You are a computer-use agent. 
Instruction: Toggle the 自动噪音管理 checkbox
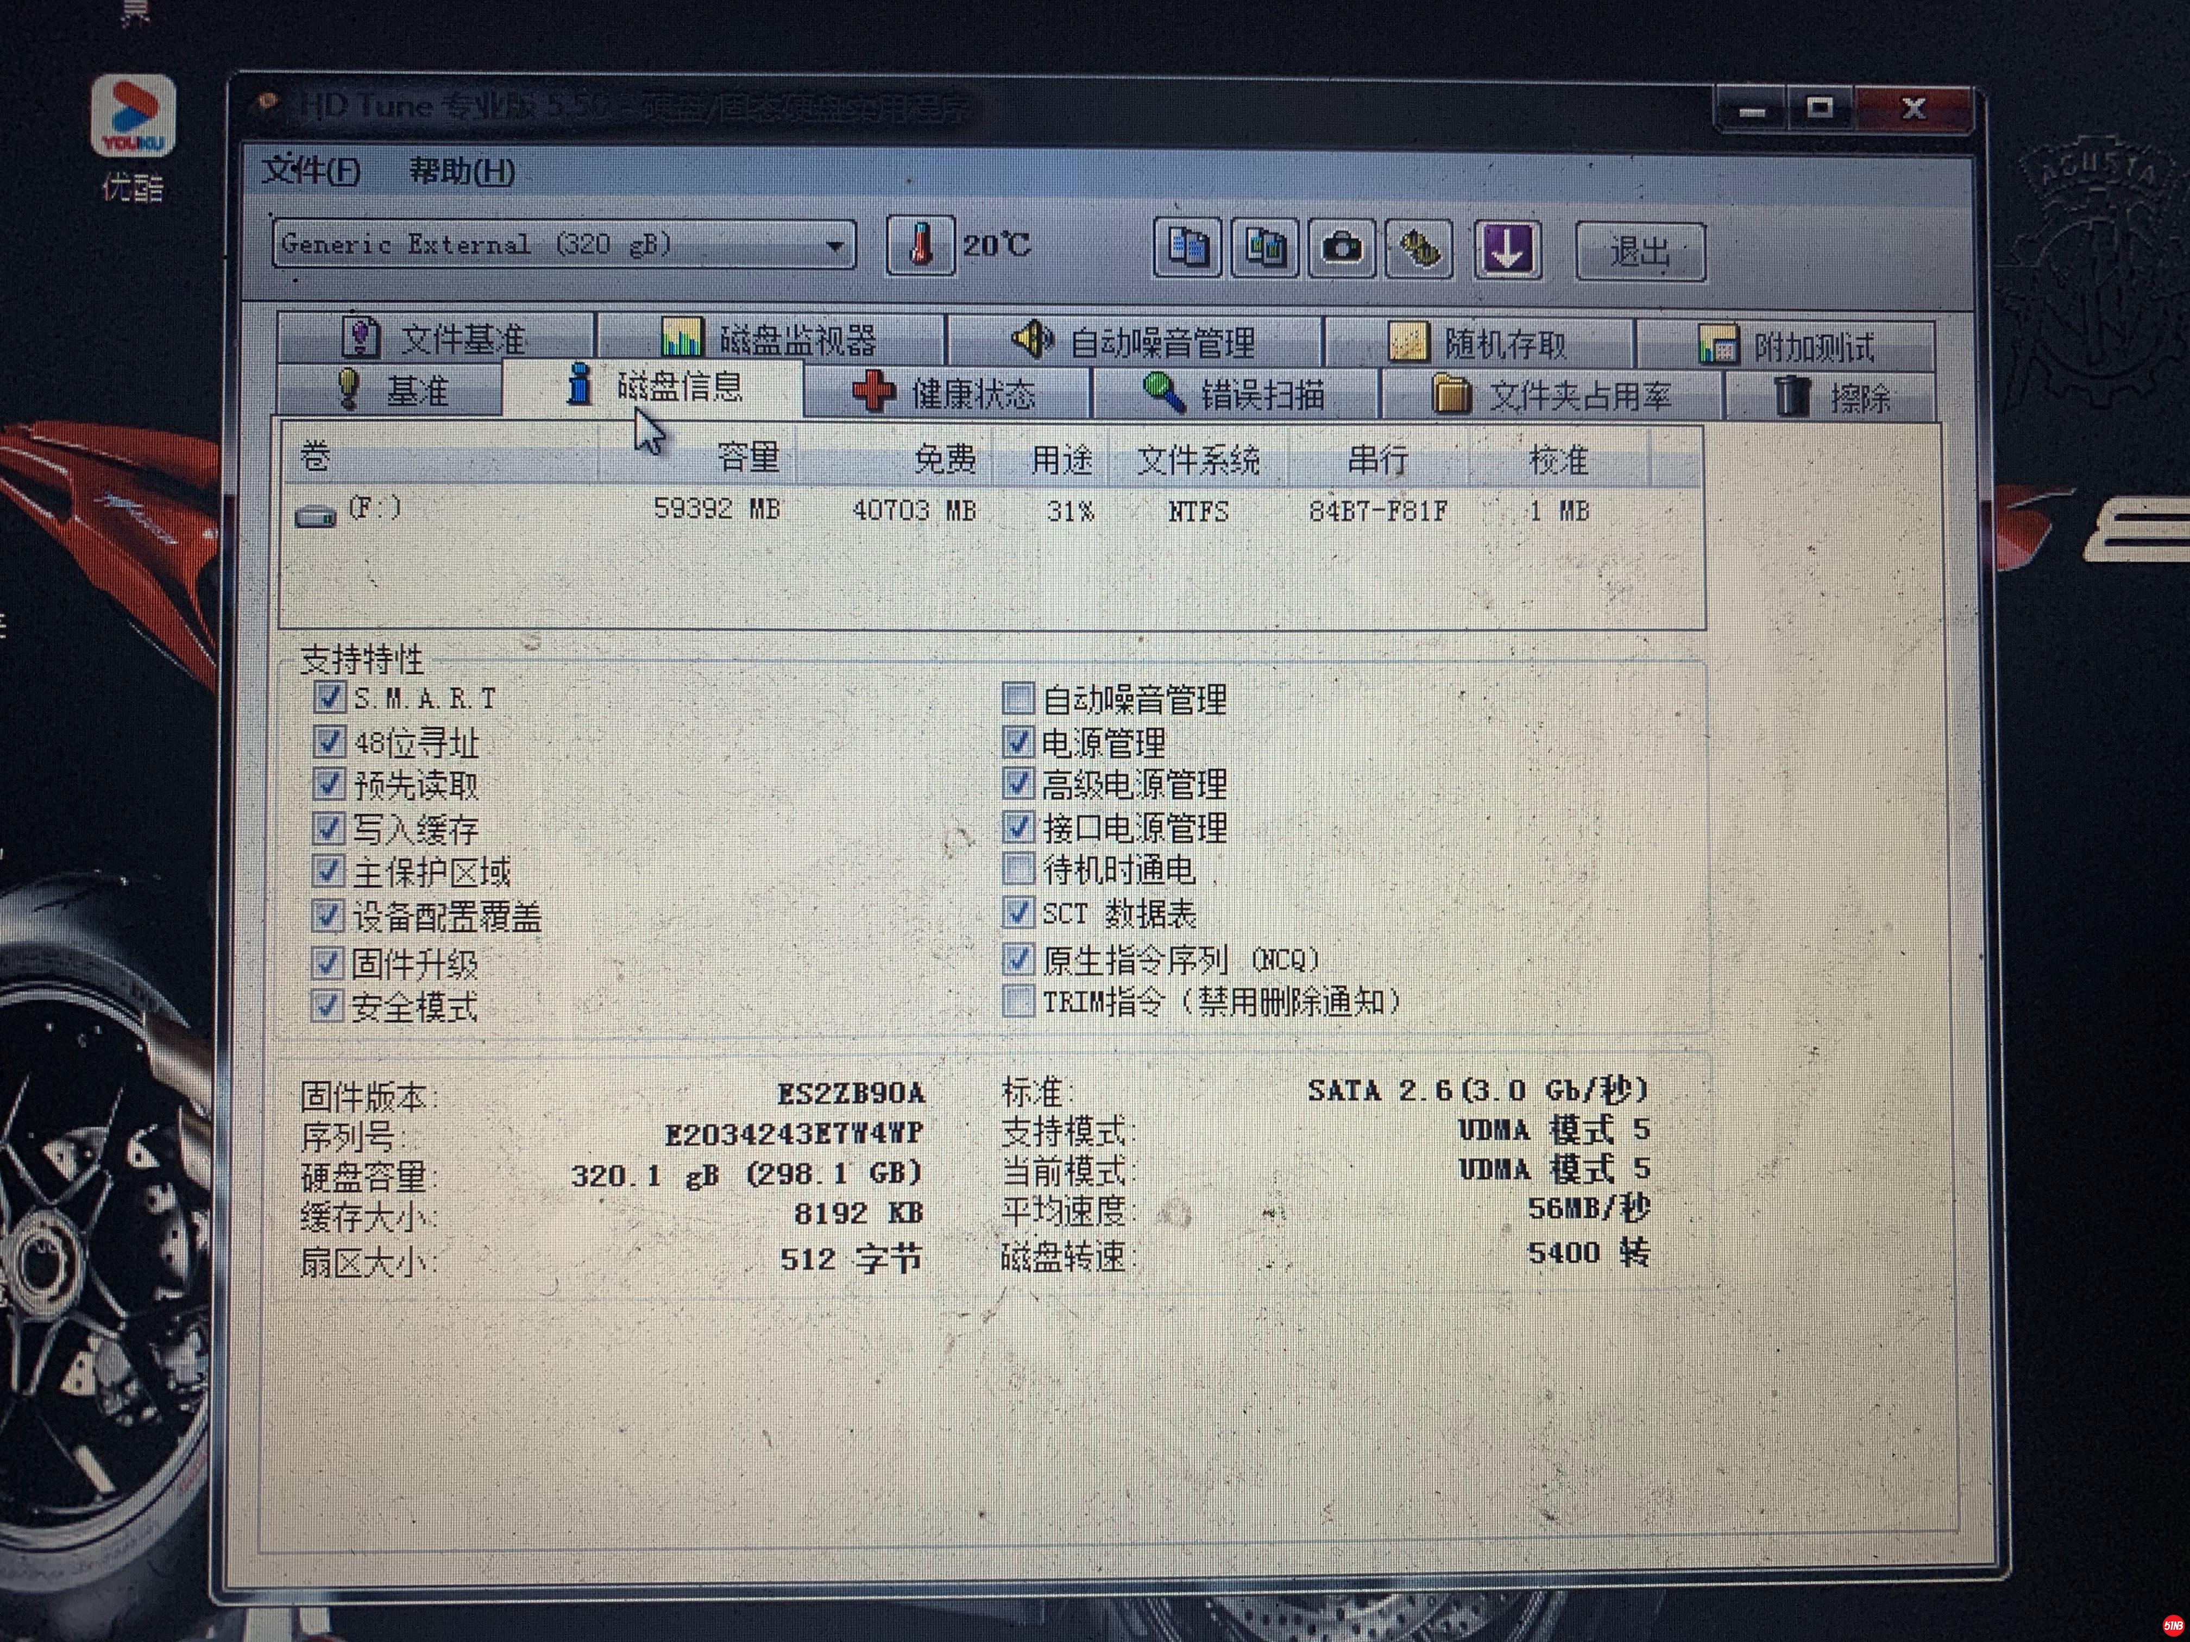pos(1018,699)
